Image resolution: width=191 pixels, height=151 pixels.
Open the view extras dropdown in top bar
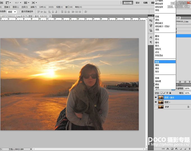click(x=8, y=3)
